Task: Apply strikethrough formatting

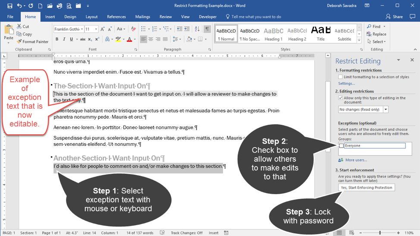Action: tap(83, 39)
